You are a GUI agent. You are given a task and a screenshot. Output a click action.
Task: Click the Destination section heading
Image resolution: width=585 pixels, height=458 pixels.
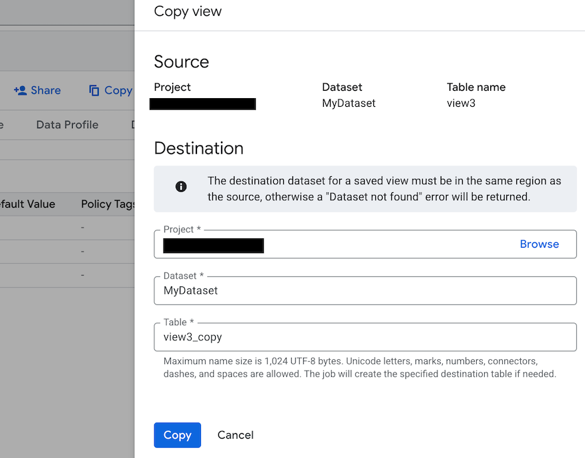(198, 148)
